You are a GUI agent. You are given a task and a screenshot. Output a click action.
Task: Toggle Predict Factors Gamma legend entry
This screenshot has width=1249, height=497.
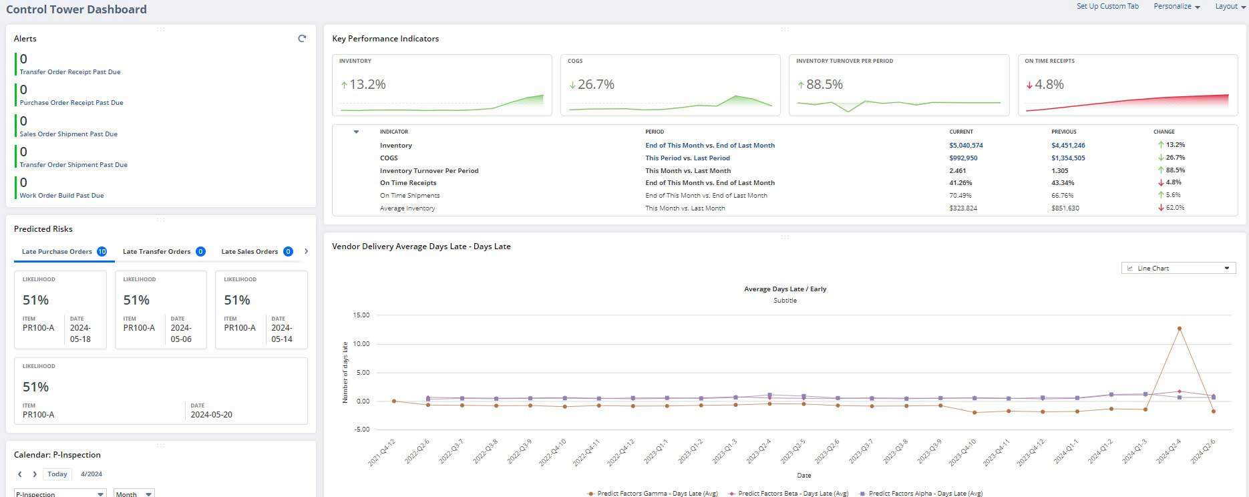652,494
